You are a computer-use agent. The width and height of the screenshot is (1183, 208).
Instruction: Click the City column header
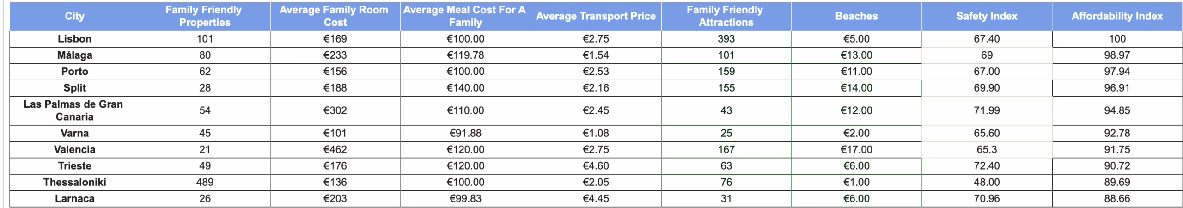tap(74, 16)
